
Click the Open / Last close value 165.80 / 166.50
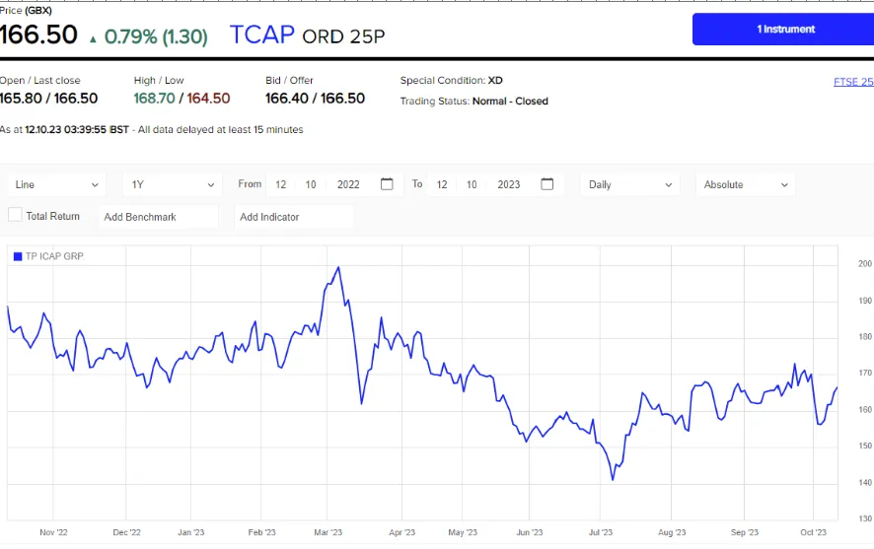[48, 98]
